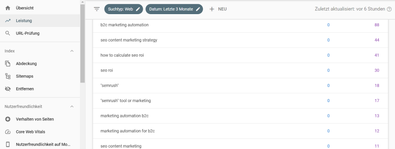This screenshot has height=149, width=395.
Task: Select the '"semrush"' query row
Action: point(241,86)
